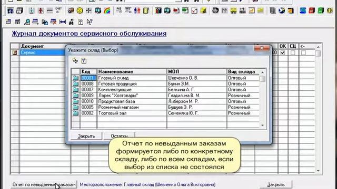Click the yellow notepad toolbar icon
The height and width of the screenshot is (189, 337).
146,10
